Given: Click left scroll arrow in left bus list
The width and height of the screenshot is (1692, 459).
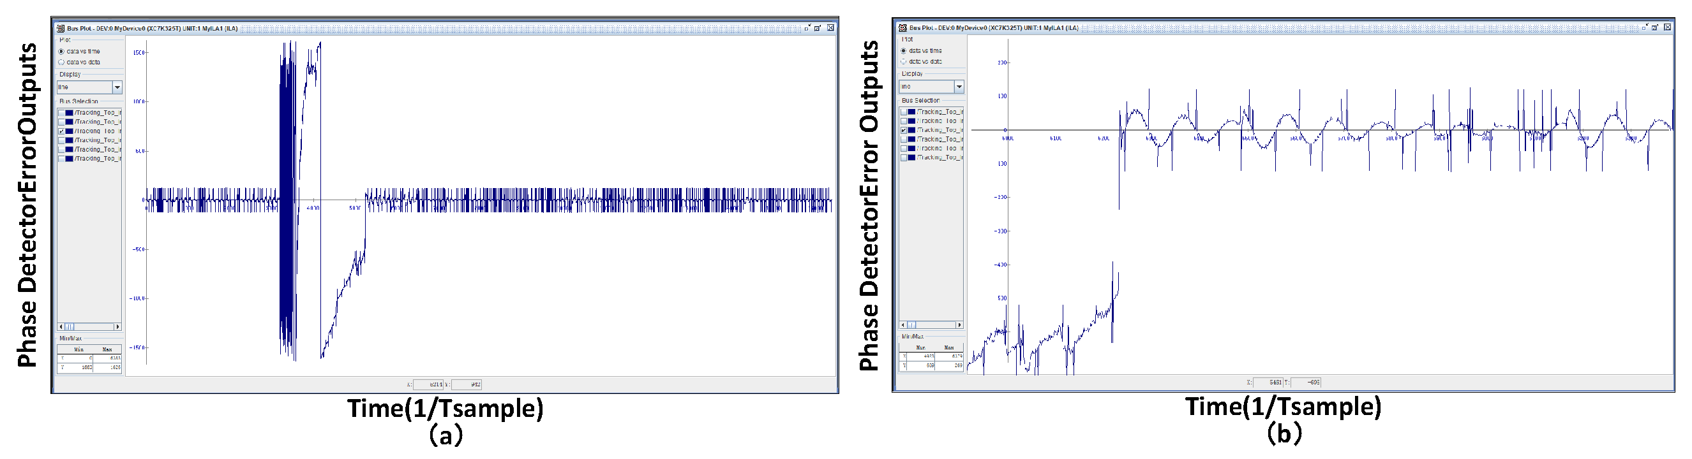Looking at the screenshot, I should tap(61, 326).
